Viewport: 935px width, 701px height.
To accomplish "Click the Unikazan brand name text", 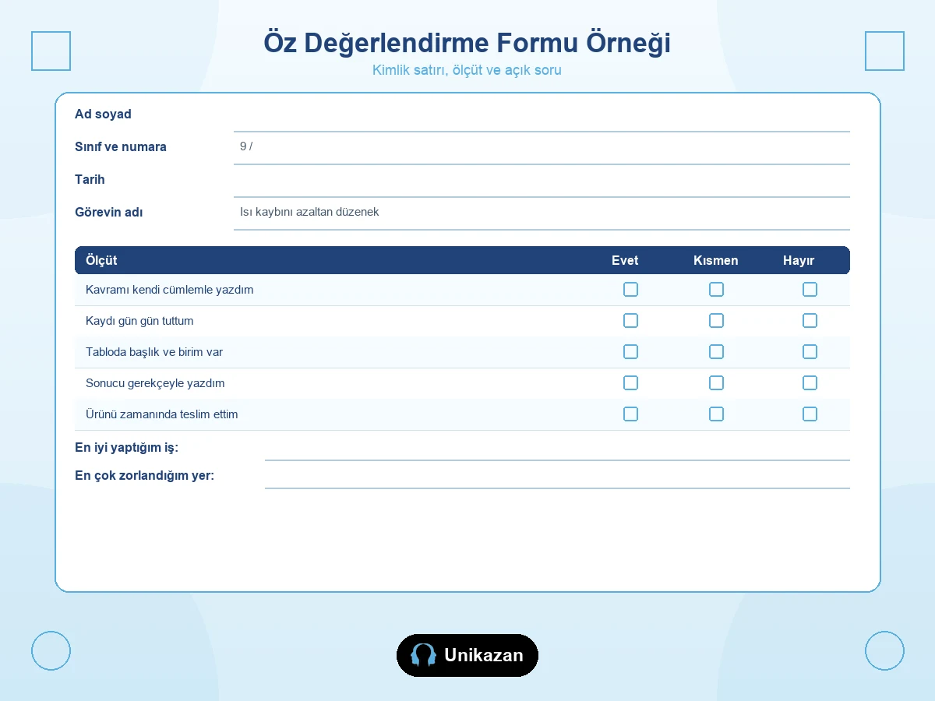I will click(484, 655).
